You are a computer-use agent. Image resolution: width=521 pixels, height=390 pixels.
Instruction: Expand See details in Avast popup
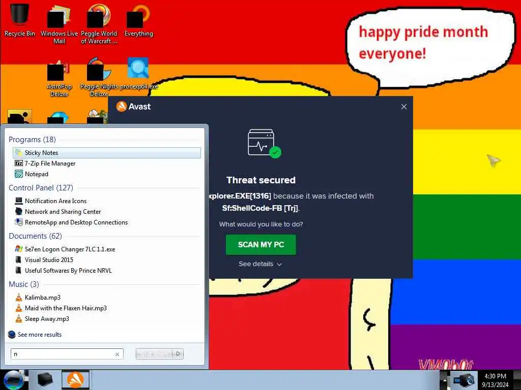tap(260, 264)
